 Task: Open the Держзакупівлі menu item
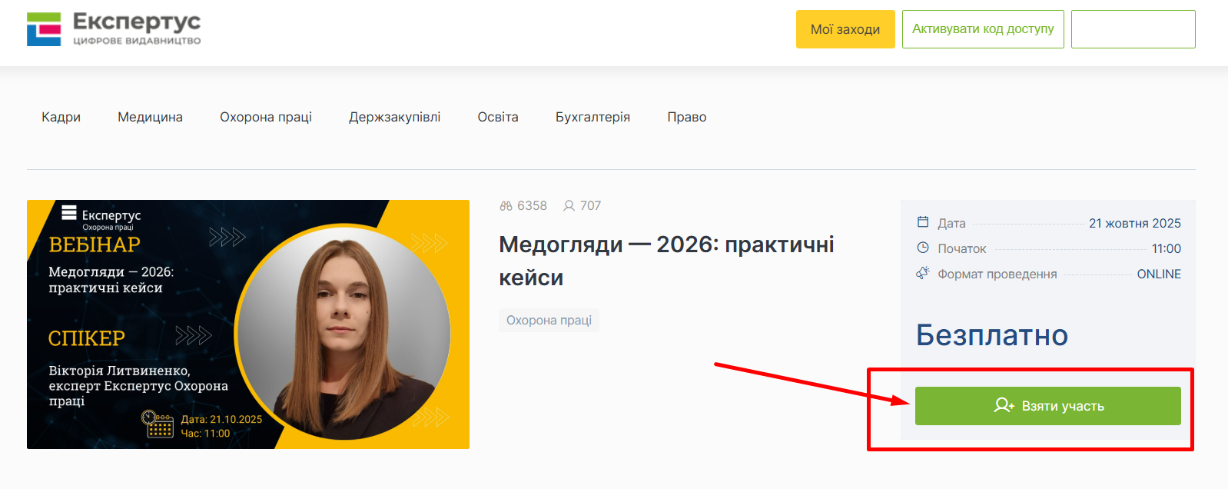pyautogui.click(x=394, y=117)
